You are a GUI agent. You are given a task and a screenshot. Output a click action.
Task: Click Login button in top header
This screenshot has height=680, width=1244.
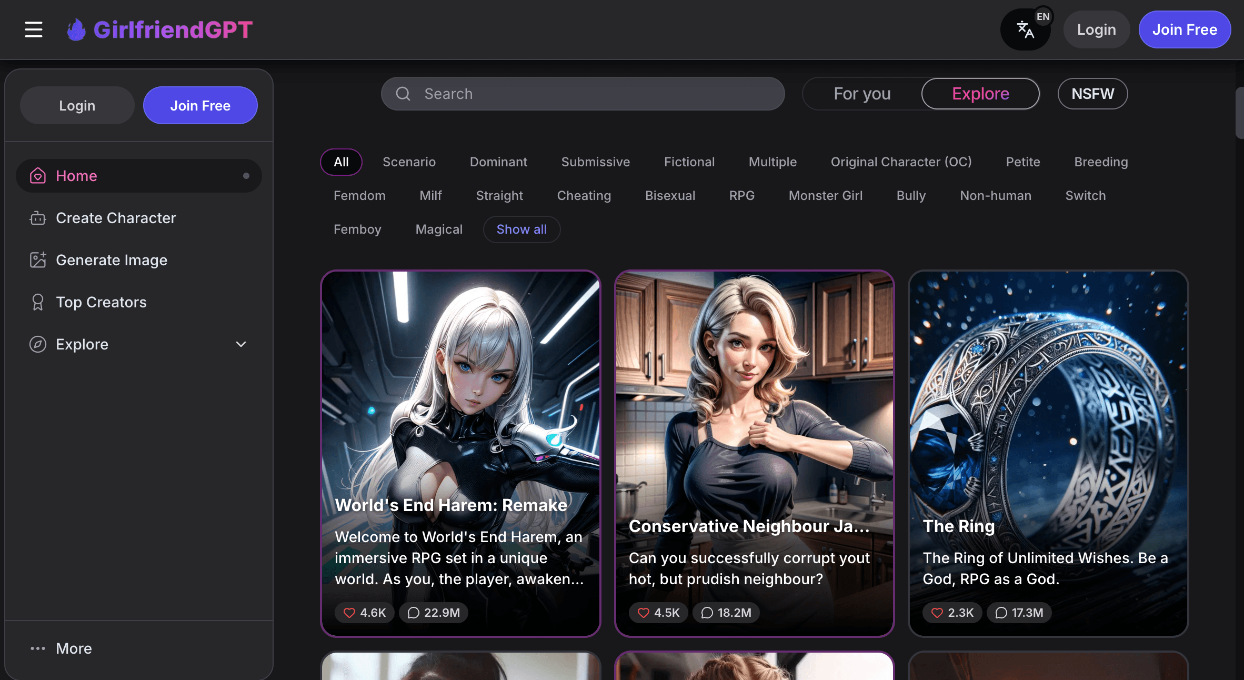tap(1096, 29)
